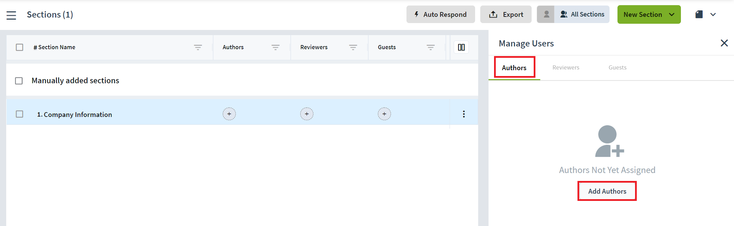Click the '1. Company Information' section name
The image size is (734, 226).
click(x=74, y=115)
